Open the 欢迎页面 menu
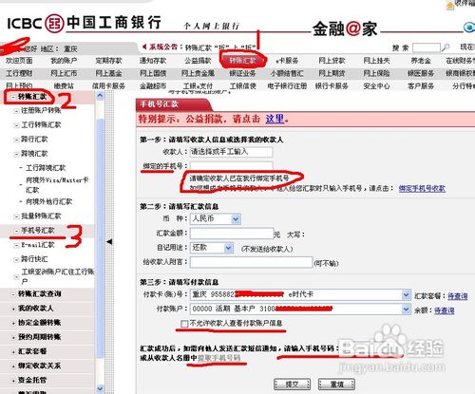 [x=19, y=61]
